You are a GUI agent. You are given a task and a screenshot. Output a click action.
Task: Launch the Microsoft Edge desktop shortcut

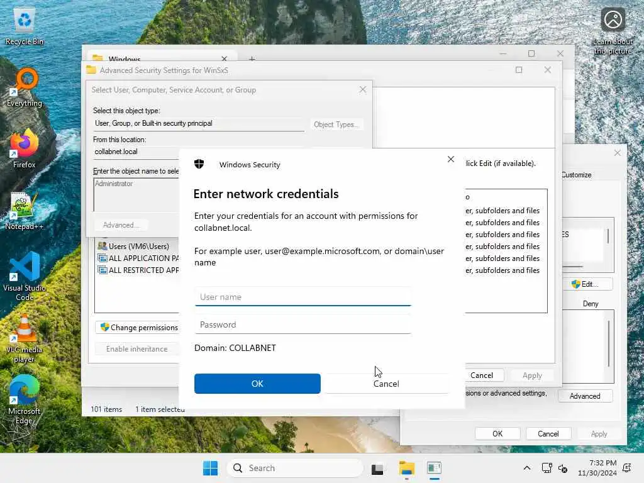[25, 399]
